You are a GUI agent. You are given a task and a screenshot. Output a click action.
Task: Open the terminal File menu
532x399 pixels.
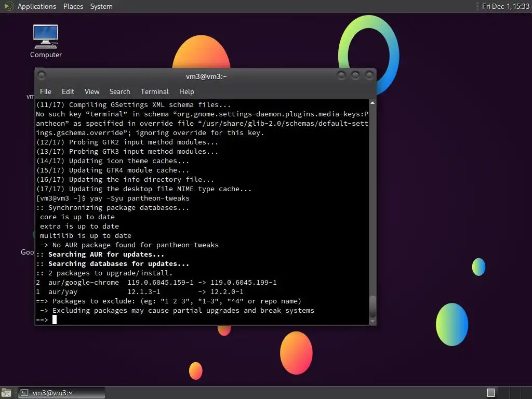pos(46,91)
